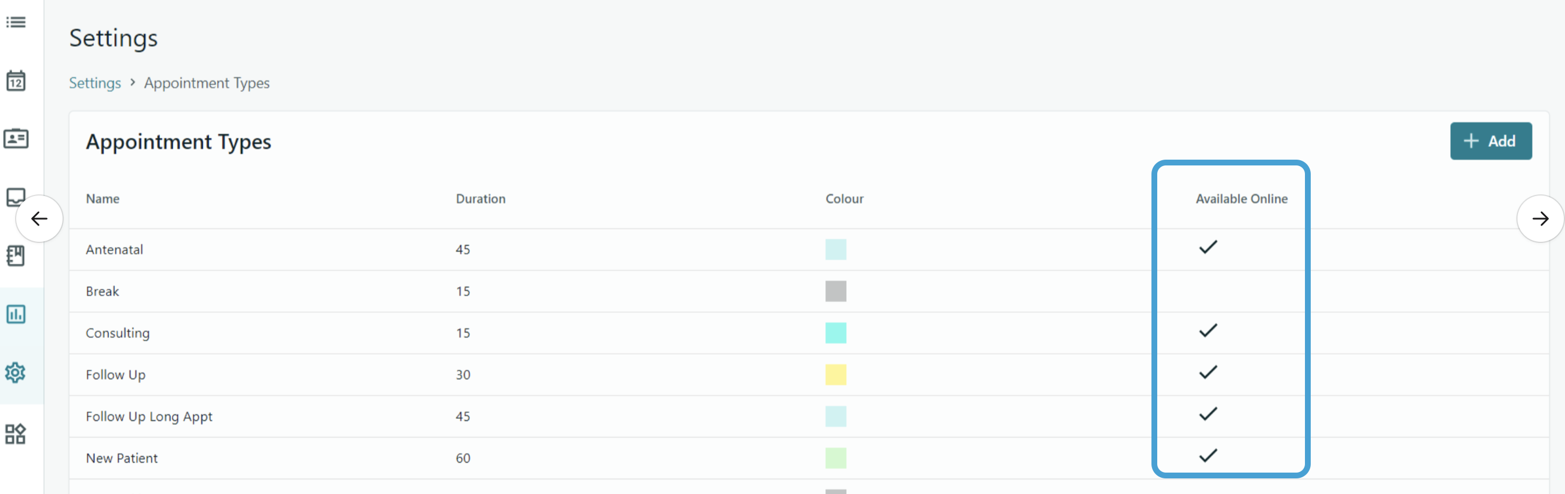Toggle Available Online checkmark for Antenatal

[1208, 248]
